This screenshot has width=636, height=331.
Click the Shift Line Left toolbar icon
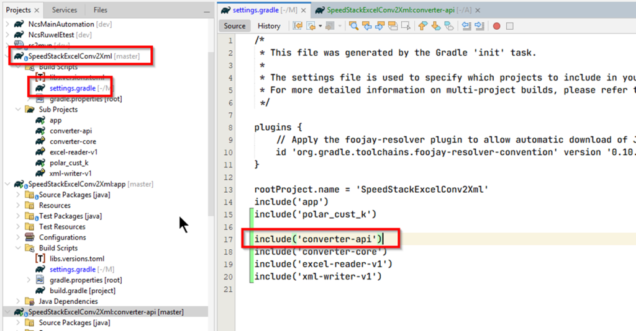point(466,26)
